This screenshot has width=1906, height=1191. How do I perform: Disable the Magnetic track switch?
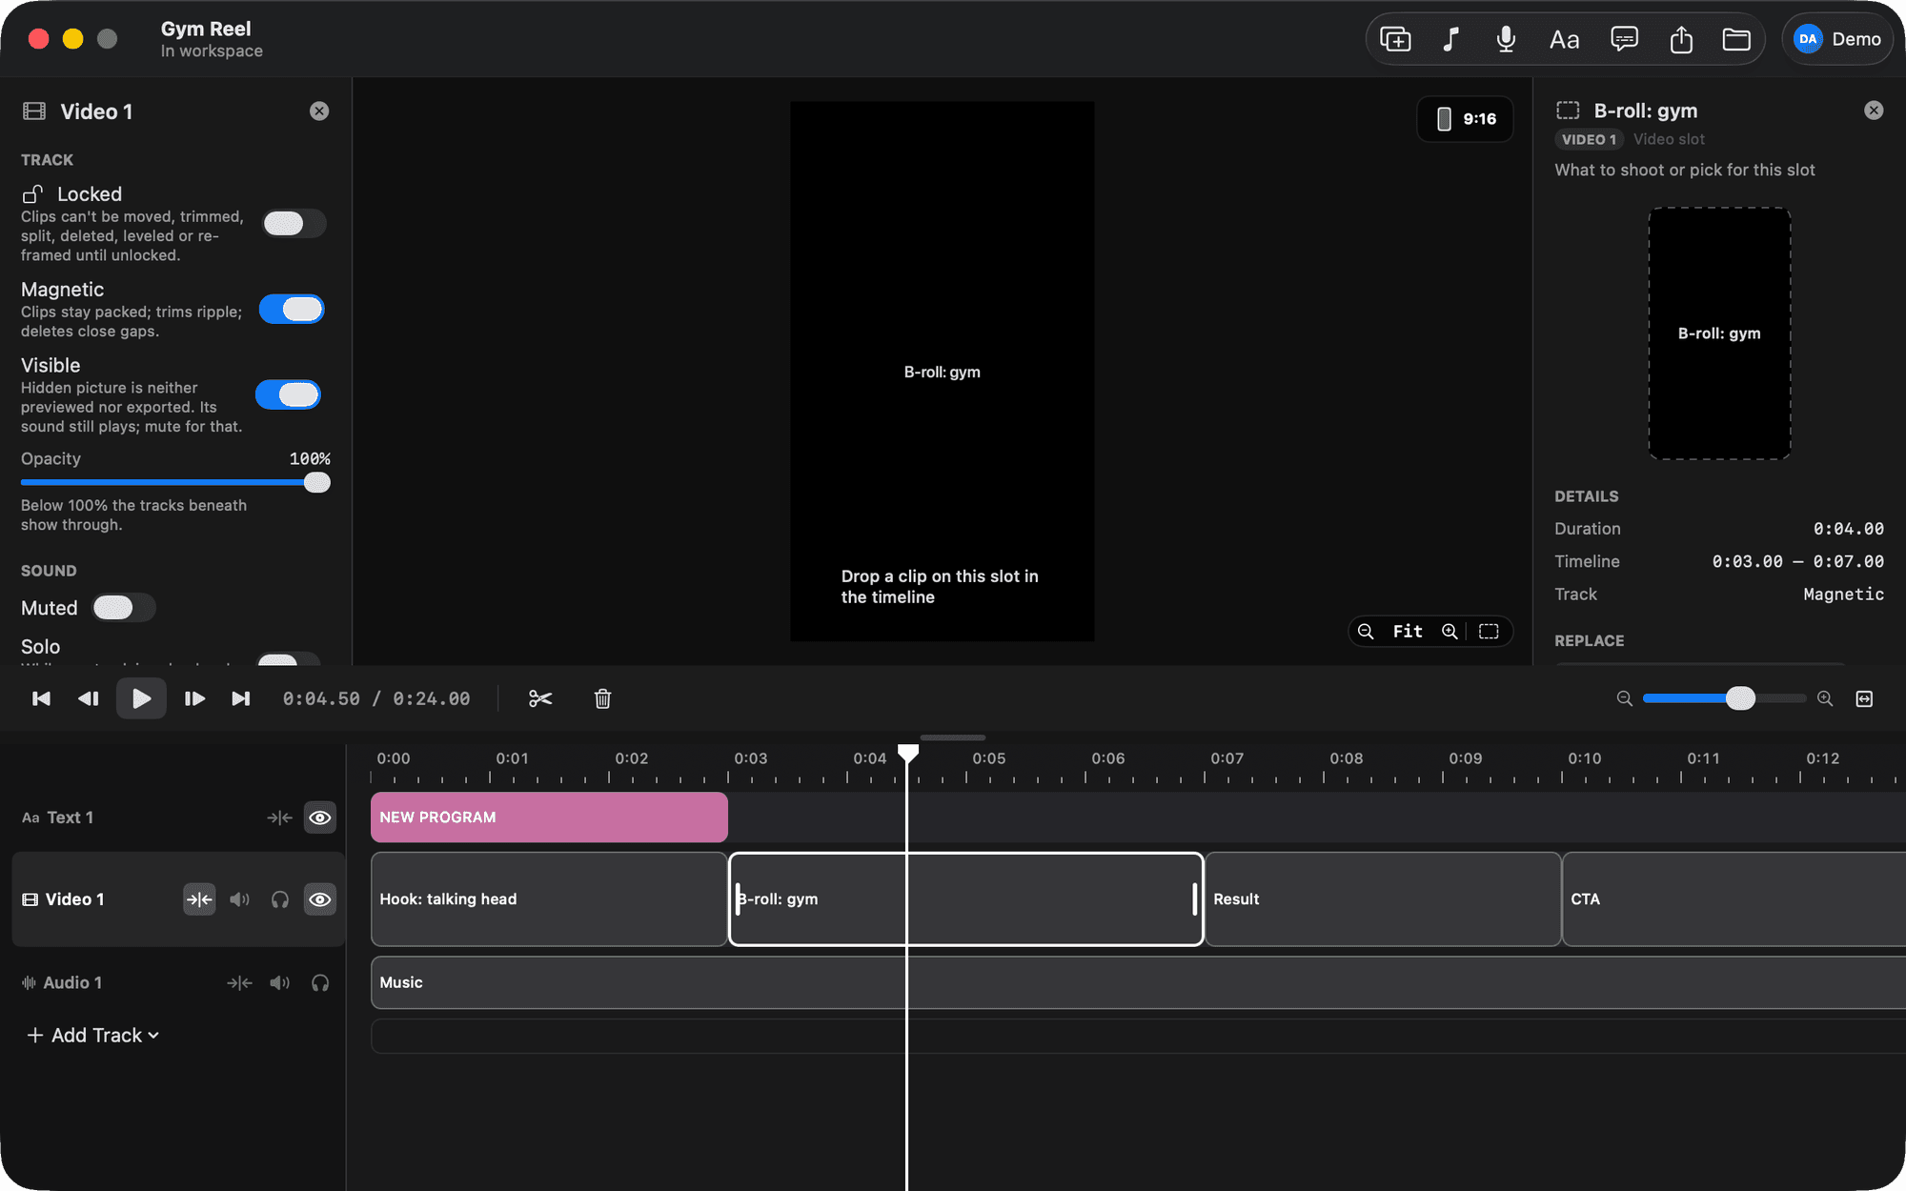pos(292,309)
